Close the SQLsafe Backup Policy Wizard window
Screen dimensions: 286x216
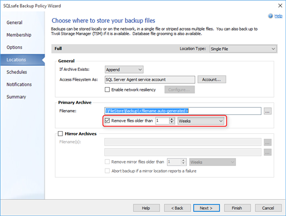click(x=280, y=6)
